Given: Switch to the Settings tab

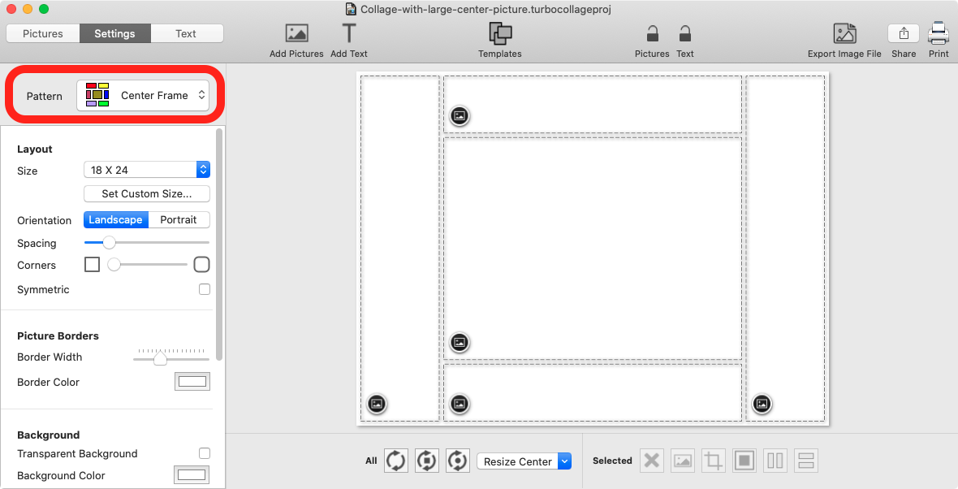Looking at the screenshot, I should click(114, 33).
